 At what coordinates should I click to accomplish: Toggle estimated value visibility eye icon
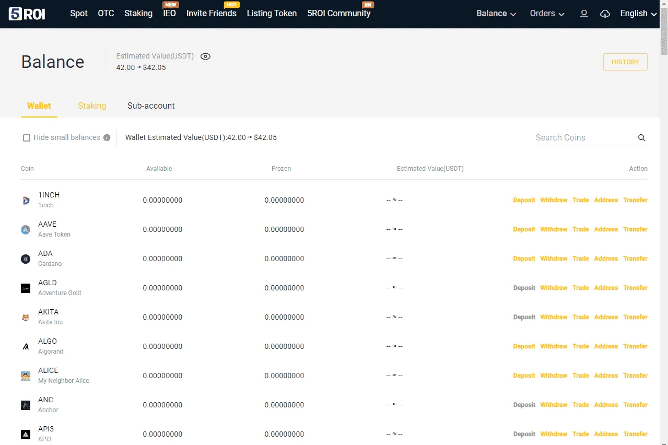pos(205,56)
